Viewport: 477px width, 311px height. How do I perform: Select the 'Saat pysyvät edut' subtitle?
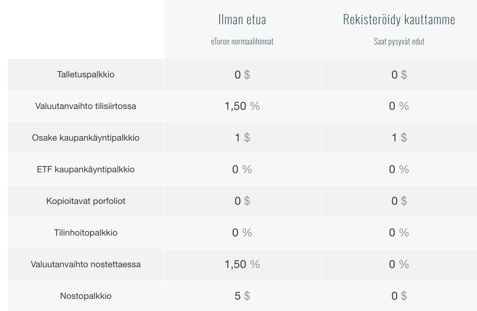[399, 41]
